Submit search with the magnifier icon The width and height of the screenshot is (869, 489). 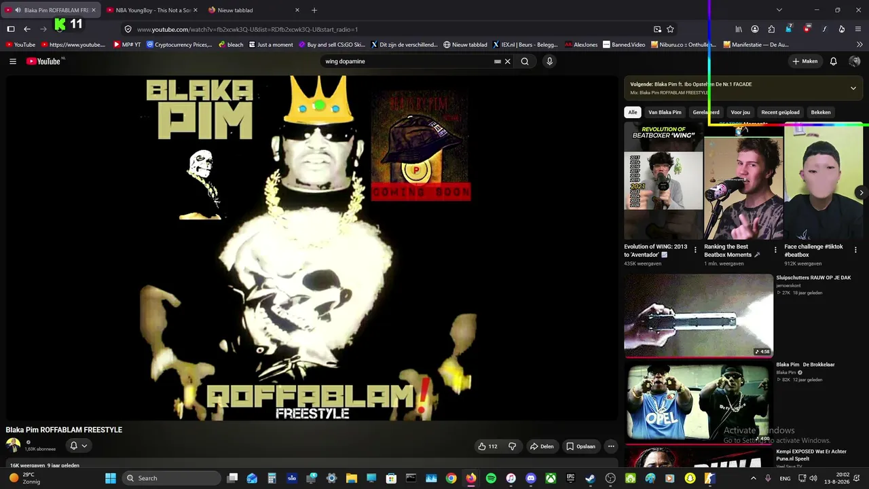pyautogui.click(x=525, y=61)
